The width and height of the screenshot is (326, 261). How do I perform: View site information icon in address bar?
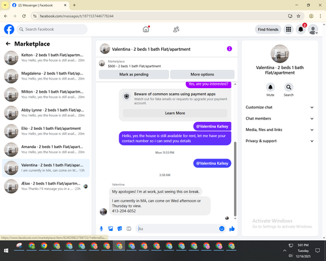(x=35, y=16)
